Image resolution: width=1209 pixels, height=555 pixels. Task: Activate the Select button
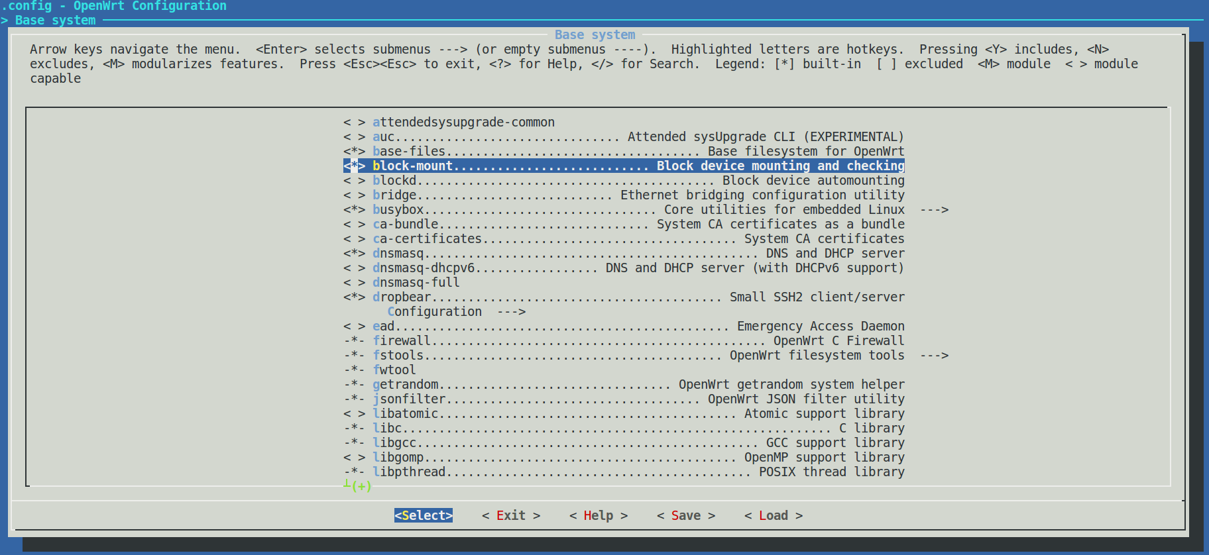coord(424,516)
